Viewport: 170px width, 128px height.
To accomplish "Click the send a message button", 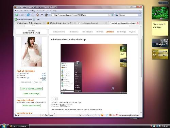I will (31, 94).
